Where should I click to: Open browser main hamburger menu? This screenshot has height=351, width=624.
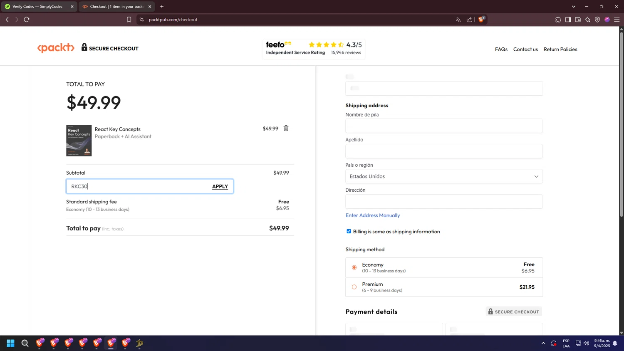[617, 20]
